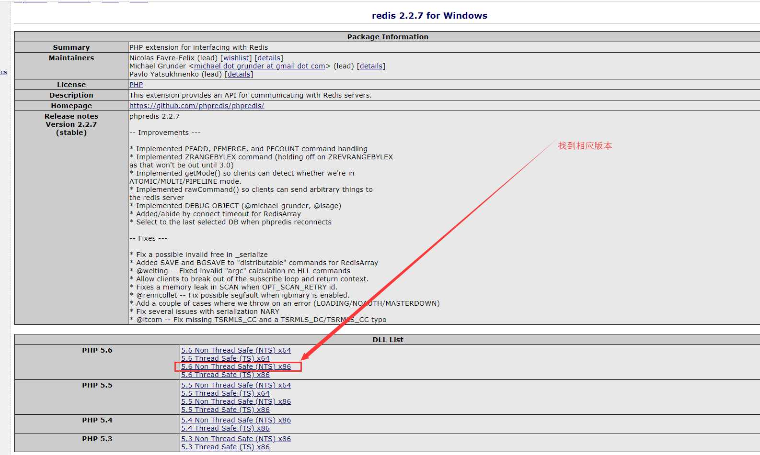This screenshot has height=455, width=760.
Task: Open Nicolas Favre-Felix's wishlist link
Action: 236,58
